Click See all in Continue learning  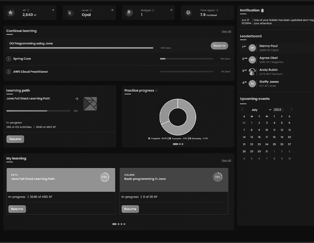coord(226,32)
